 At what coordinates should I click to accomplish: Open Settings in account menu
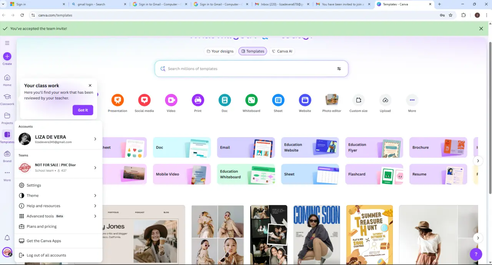point(58,185)
